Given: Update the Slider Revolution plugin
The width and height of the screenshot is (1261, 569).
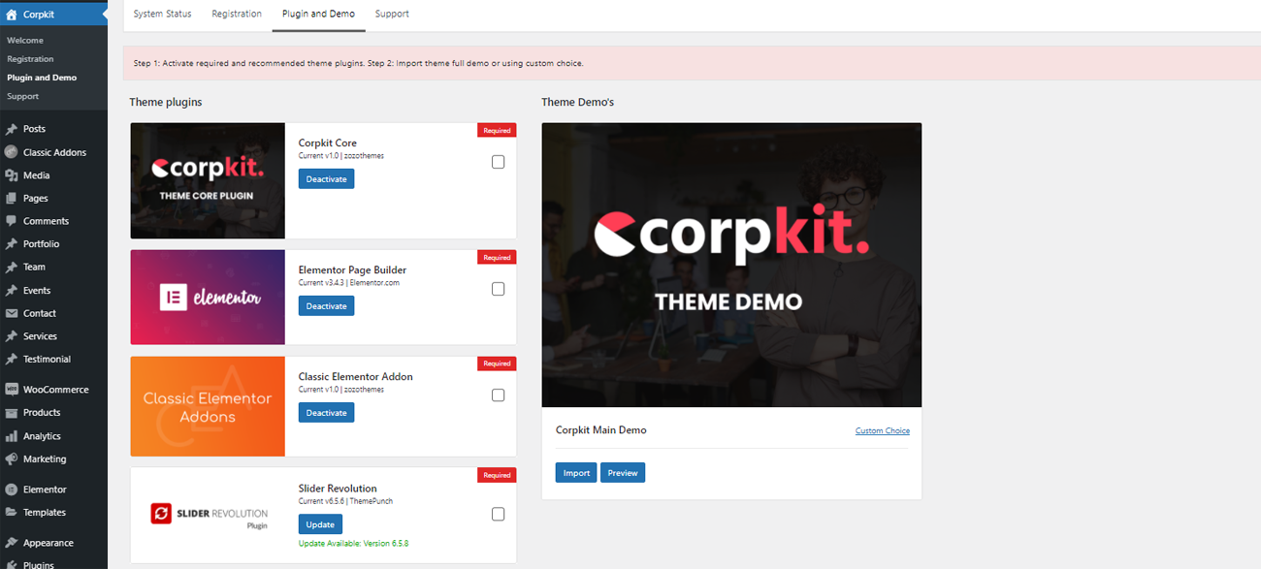Looking at the screenshot, I should point(320,524).
